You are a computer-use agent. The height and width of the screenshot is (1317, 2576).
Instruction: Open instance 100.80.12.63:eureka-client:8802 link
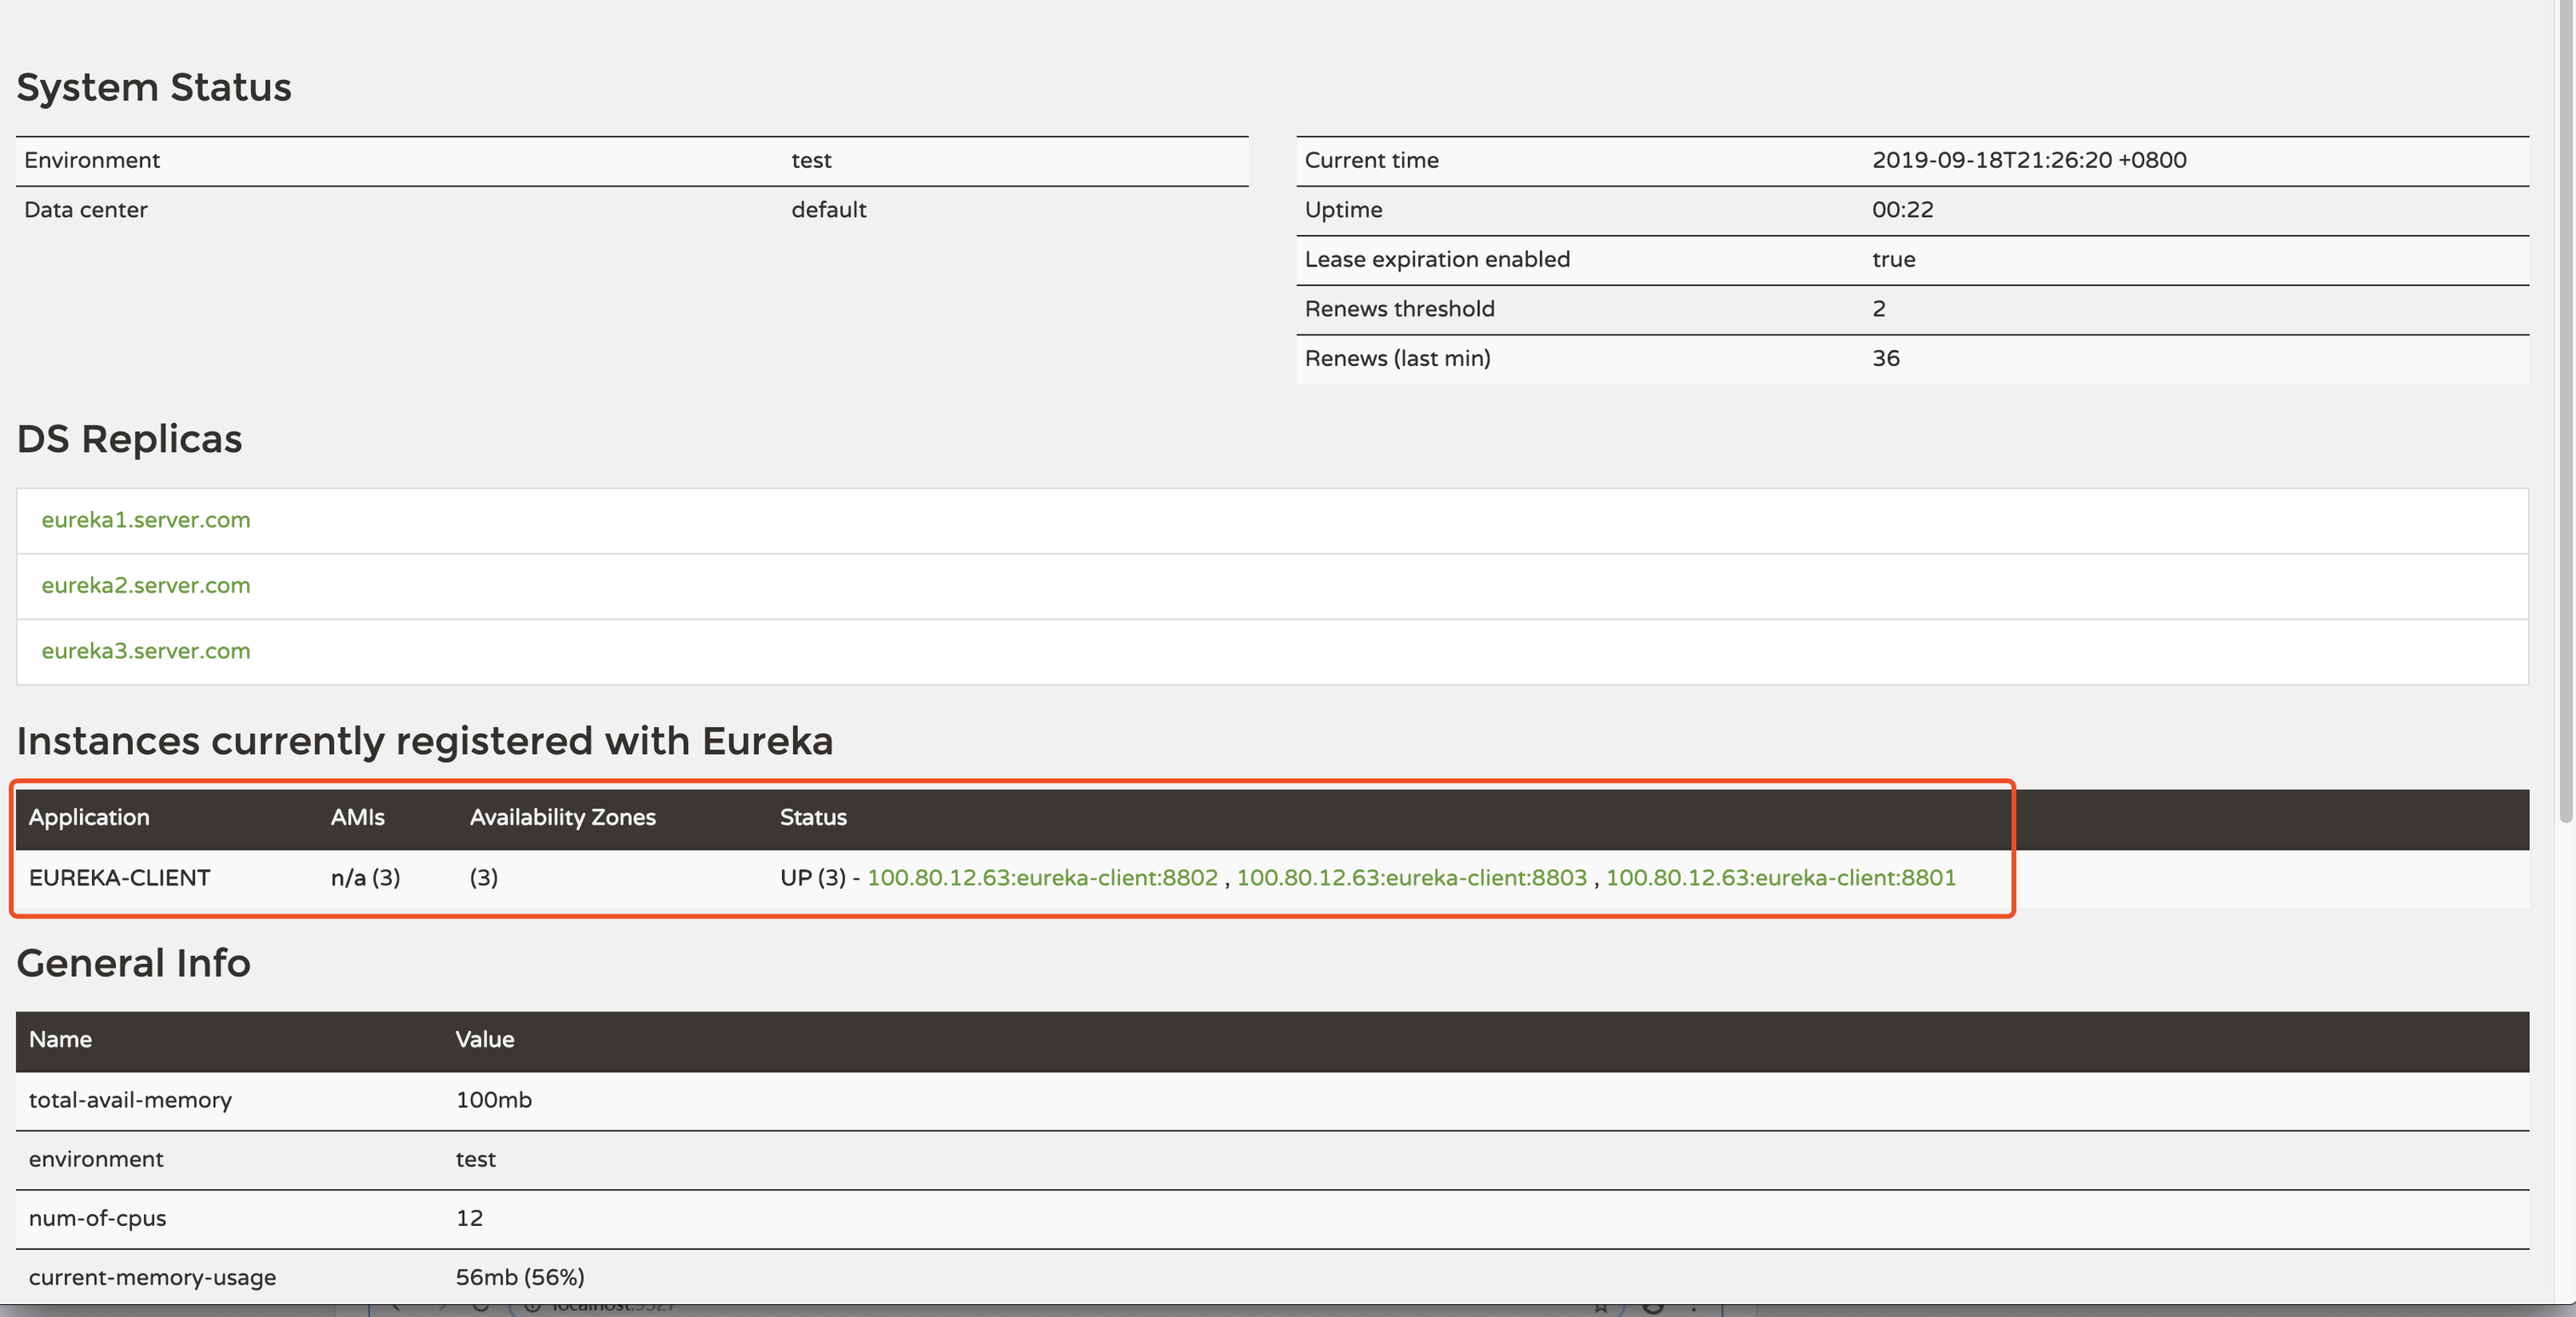[x=1042, y=878]
